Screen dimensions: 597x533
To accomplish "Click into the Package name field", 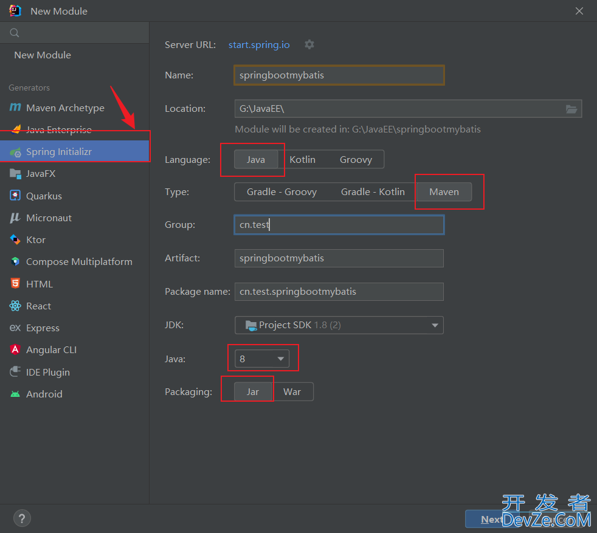I will [x=339, y=292].
